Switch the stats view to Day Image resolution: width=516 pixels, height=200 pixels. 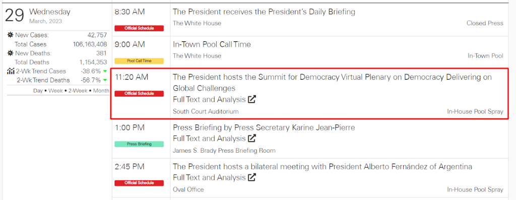[38, 91]
